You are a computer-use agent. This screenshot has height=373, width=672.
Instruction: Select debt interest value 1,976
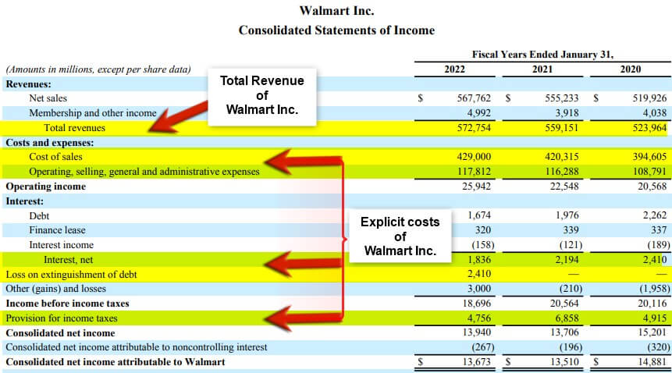click(x=567, y=215)
